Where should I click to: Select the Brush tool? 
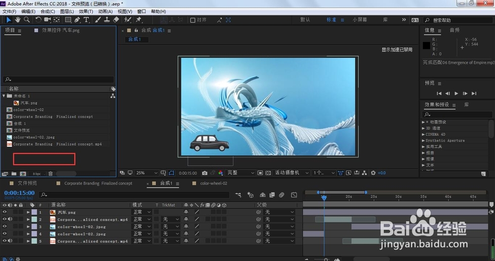point(98,20)
